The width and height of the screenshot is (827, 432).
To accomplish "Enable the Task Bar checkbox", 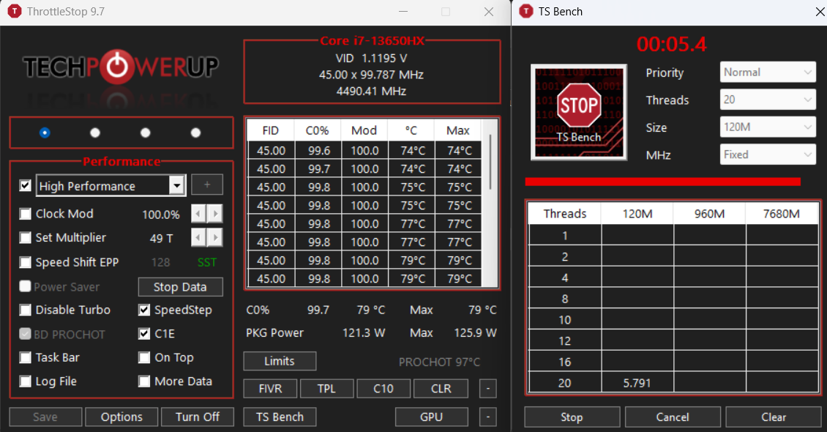I will click(x=25, y=357).
